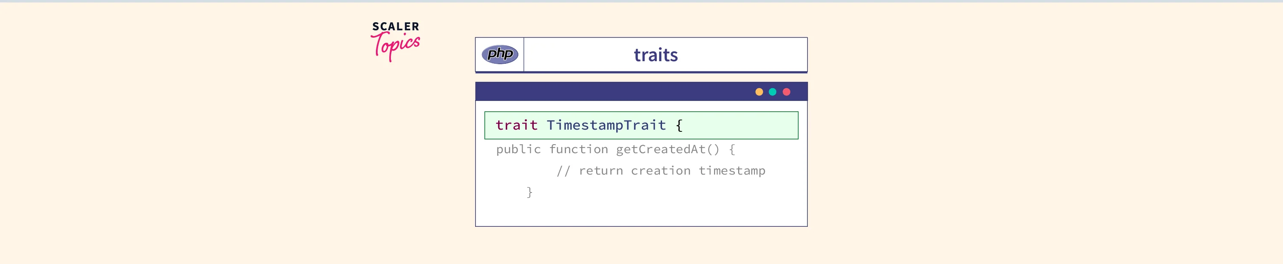
Task: Click the yellow dot in window bar
Action: click(759, 92)
